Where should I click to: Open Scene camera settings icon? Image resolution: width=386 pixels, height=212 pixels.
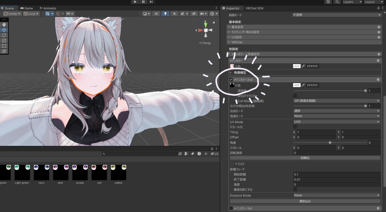202,14
